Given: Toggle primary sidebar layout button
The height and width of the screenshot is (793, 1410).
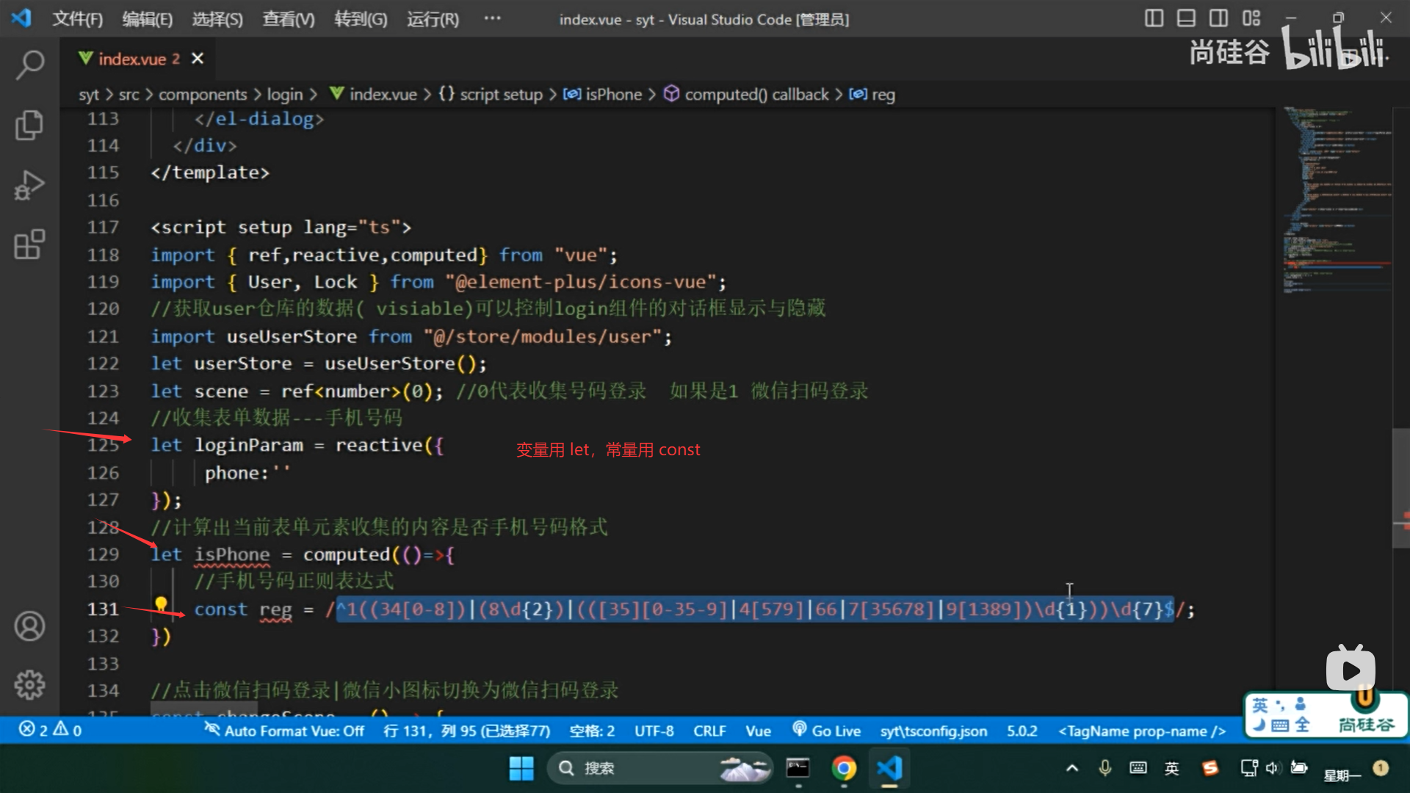Looking at the screenshot, I should [x=1154, y=18].
